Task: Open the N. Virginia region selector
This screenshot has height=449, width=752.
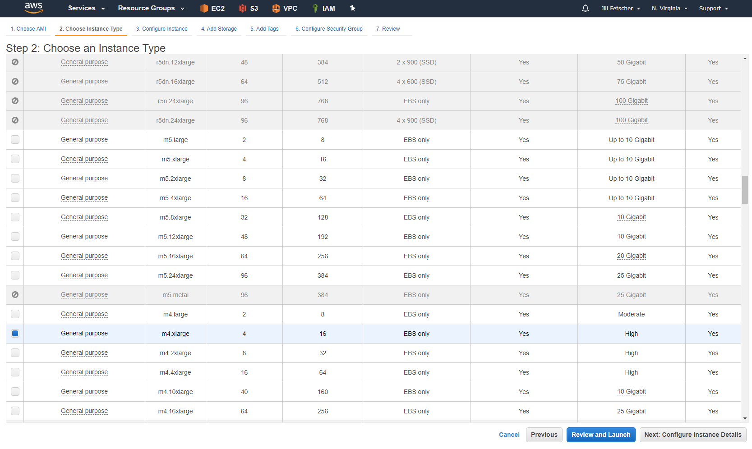Action: point(669,8)
